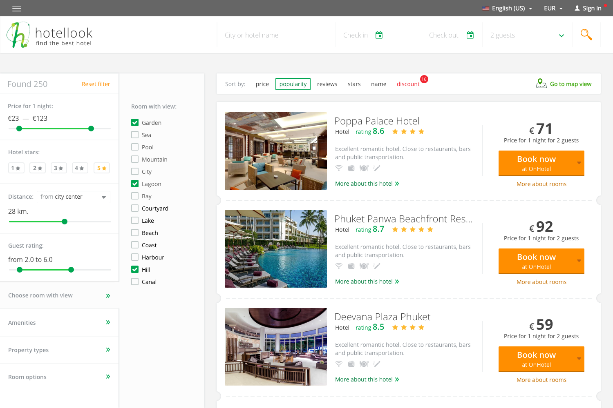Uncheck the Garden view checkbox
613x408 pixels.
tap(135, 122)
